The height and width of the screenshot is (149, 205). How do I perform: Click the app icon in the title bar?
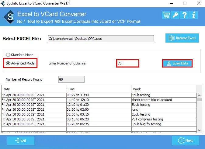(x=3, y=3)
